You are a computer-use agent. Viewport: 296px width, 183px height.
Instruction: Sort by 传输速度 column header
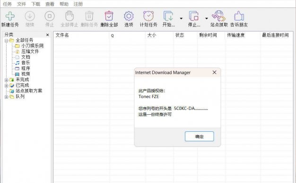click(243, 36)
